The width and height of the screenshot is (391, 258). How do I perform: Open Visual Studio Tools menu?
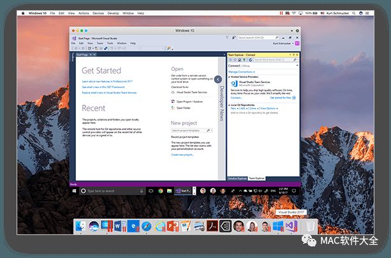click(x=110, y=43)
